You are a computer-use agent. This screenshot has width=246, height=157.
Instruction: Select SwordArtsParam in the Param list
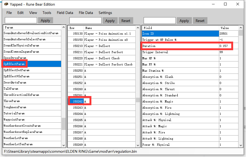pyautogui.click(x=32, y=82)
